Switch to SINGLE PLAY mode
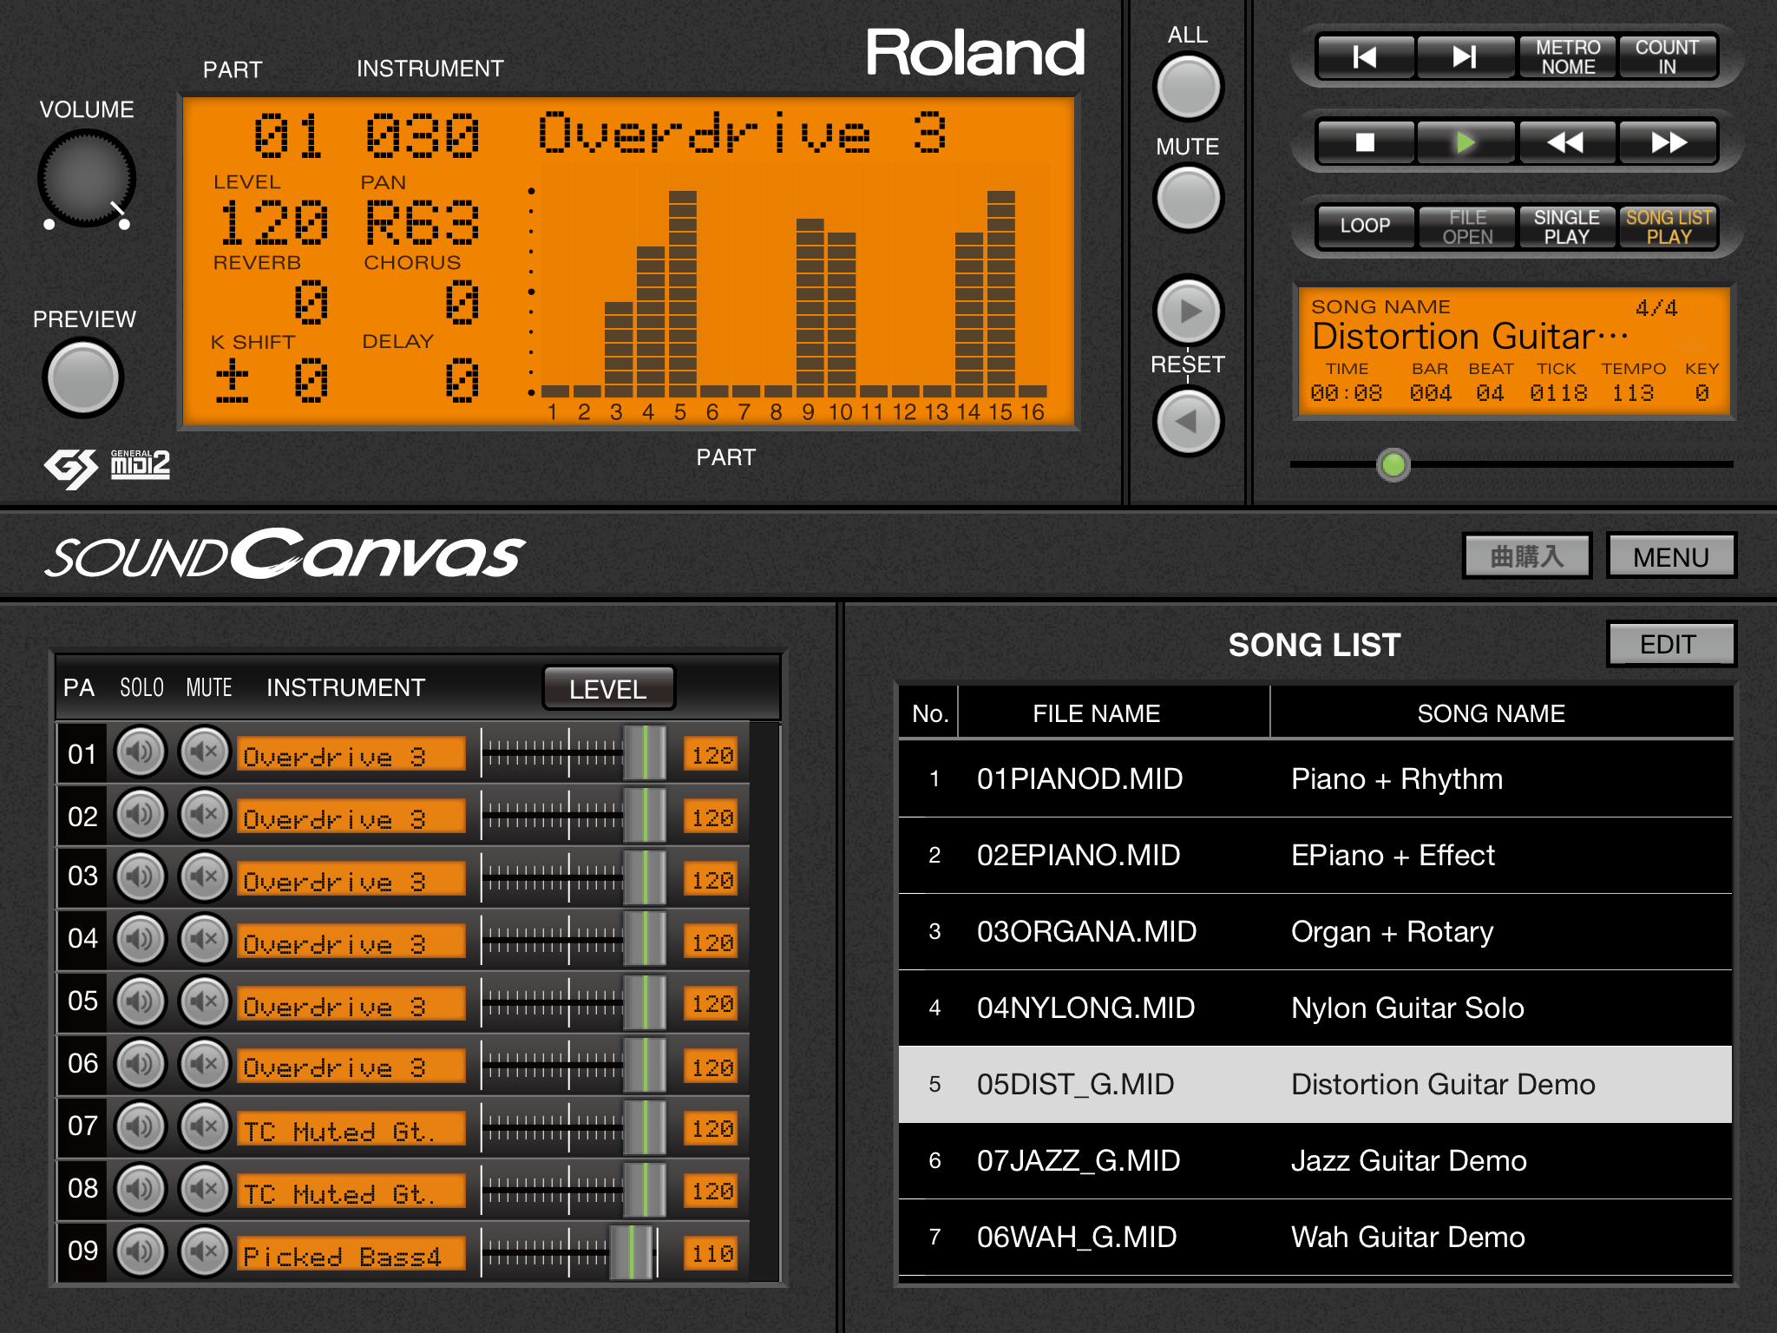The height and width of the screenshot is (1333, 1777). (1567, 227)
